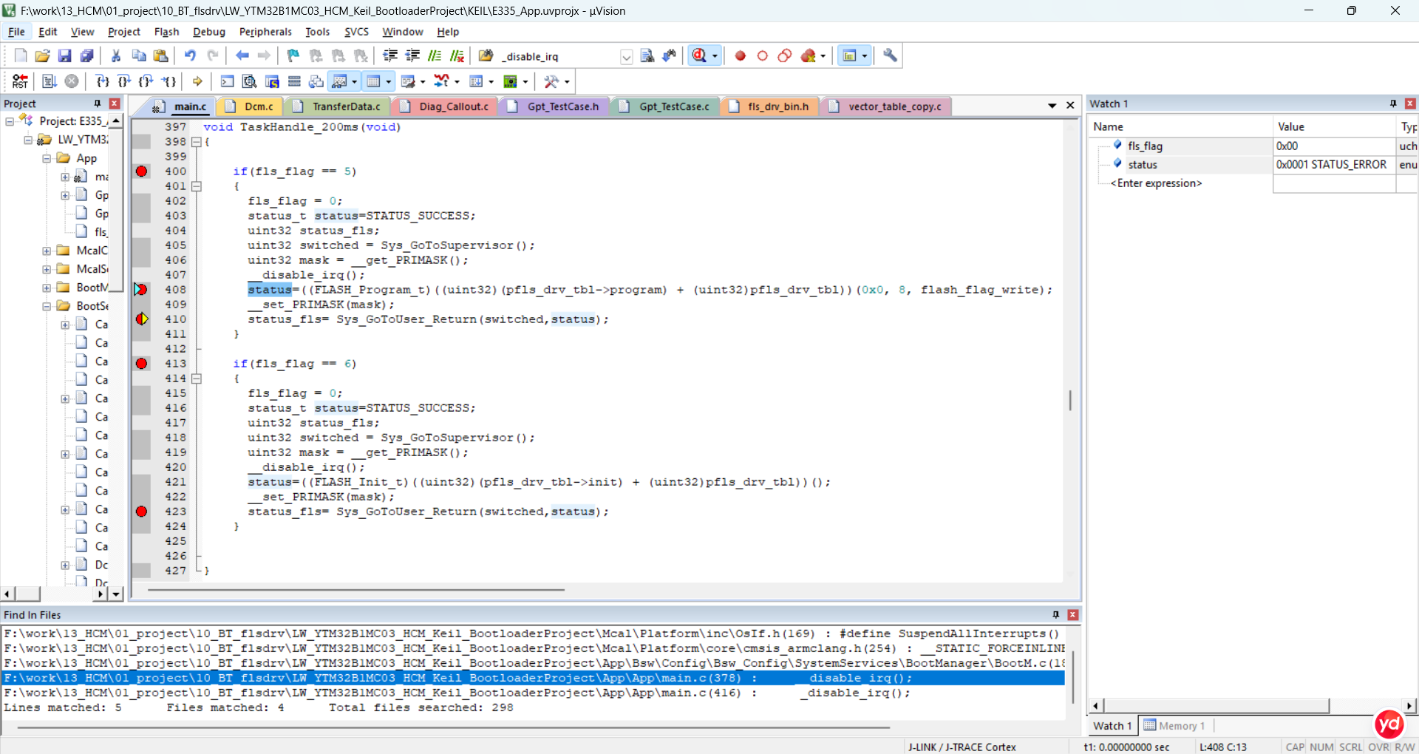Screen dimensions: 1419x754
Task: Pin the Watch 1 panel
Action: 1393,103
